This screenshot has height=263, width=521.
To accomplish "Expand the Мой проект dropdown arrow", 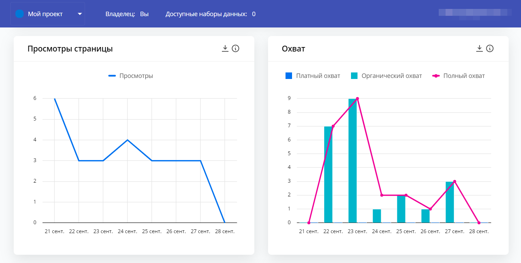I will [80, 14].
